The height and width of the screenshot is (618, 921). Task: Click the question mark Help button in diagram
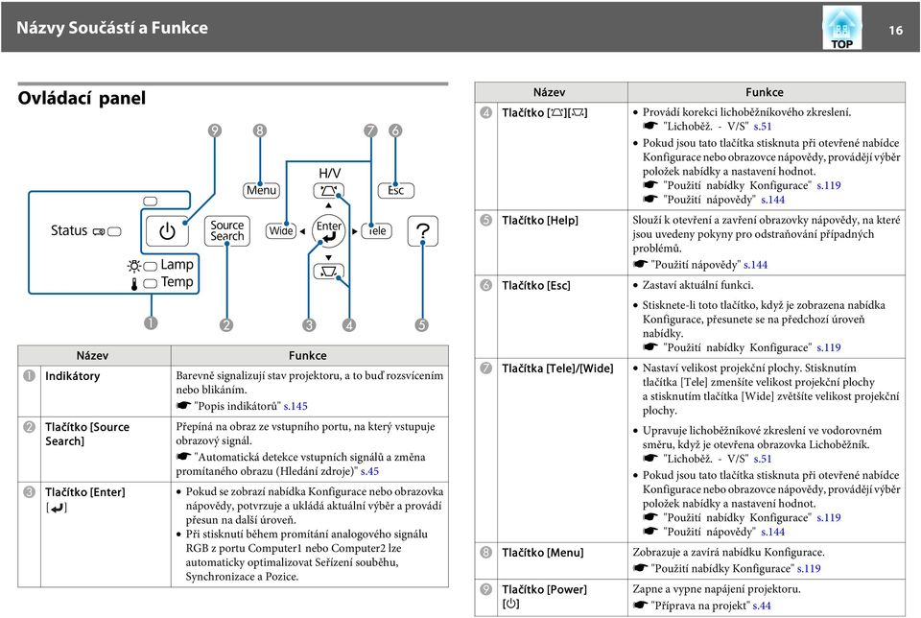pos(423,231)
